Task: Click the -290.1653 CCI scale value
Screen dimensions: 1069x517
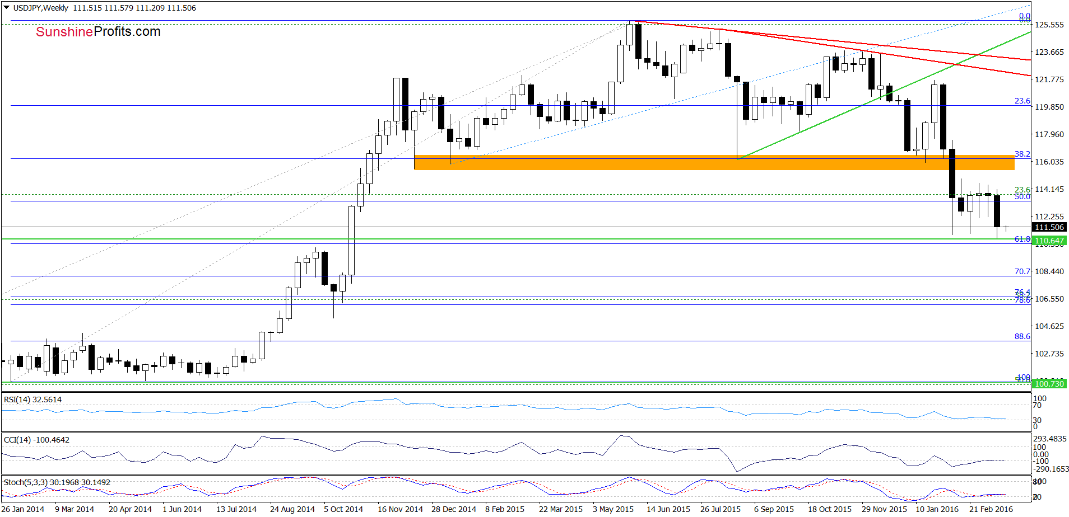Action: click(1051, 469)
